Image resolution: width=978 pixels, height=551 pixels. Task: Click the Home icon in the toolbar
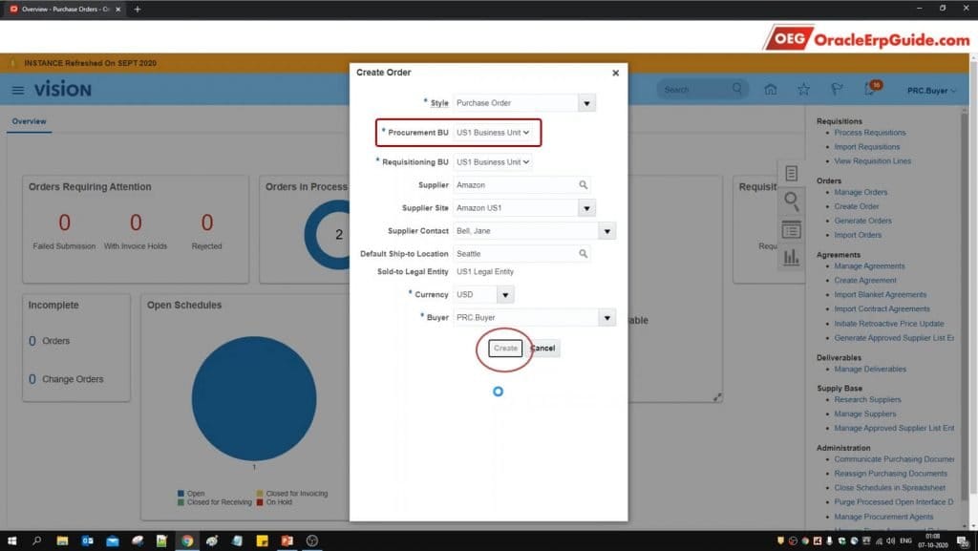click(770, 88)
